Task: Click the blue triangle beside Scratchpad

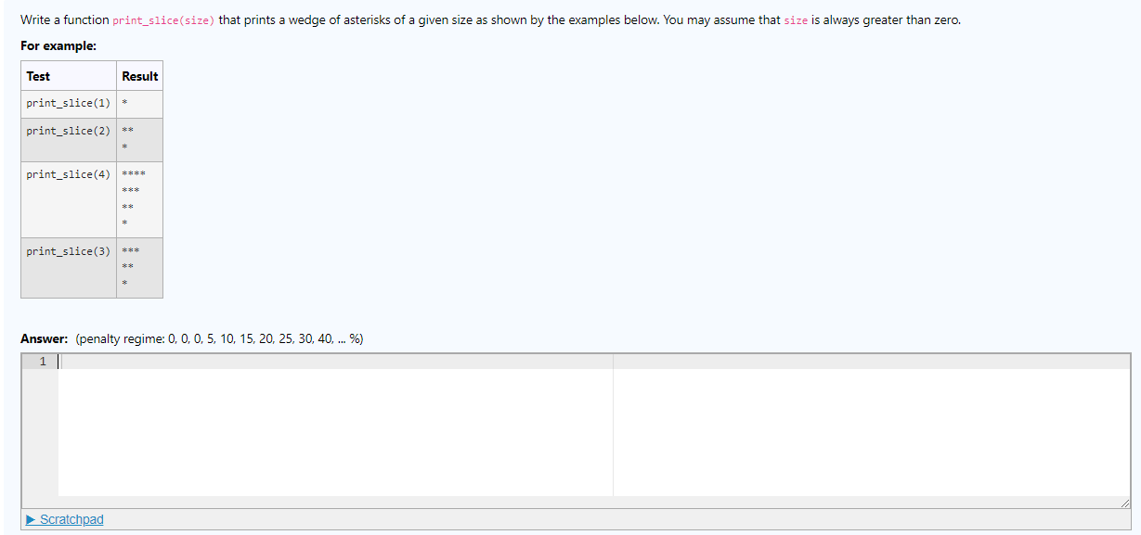Action: click(x=30, y=519)
